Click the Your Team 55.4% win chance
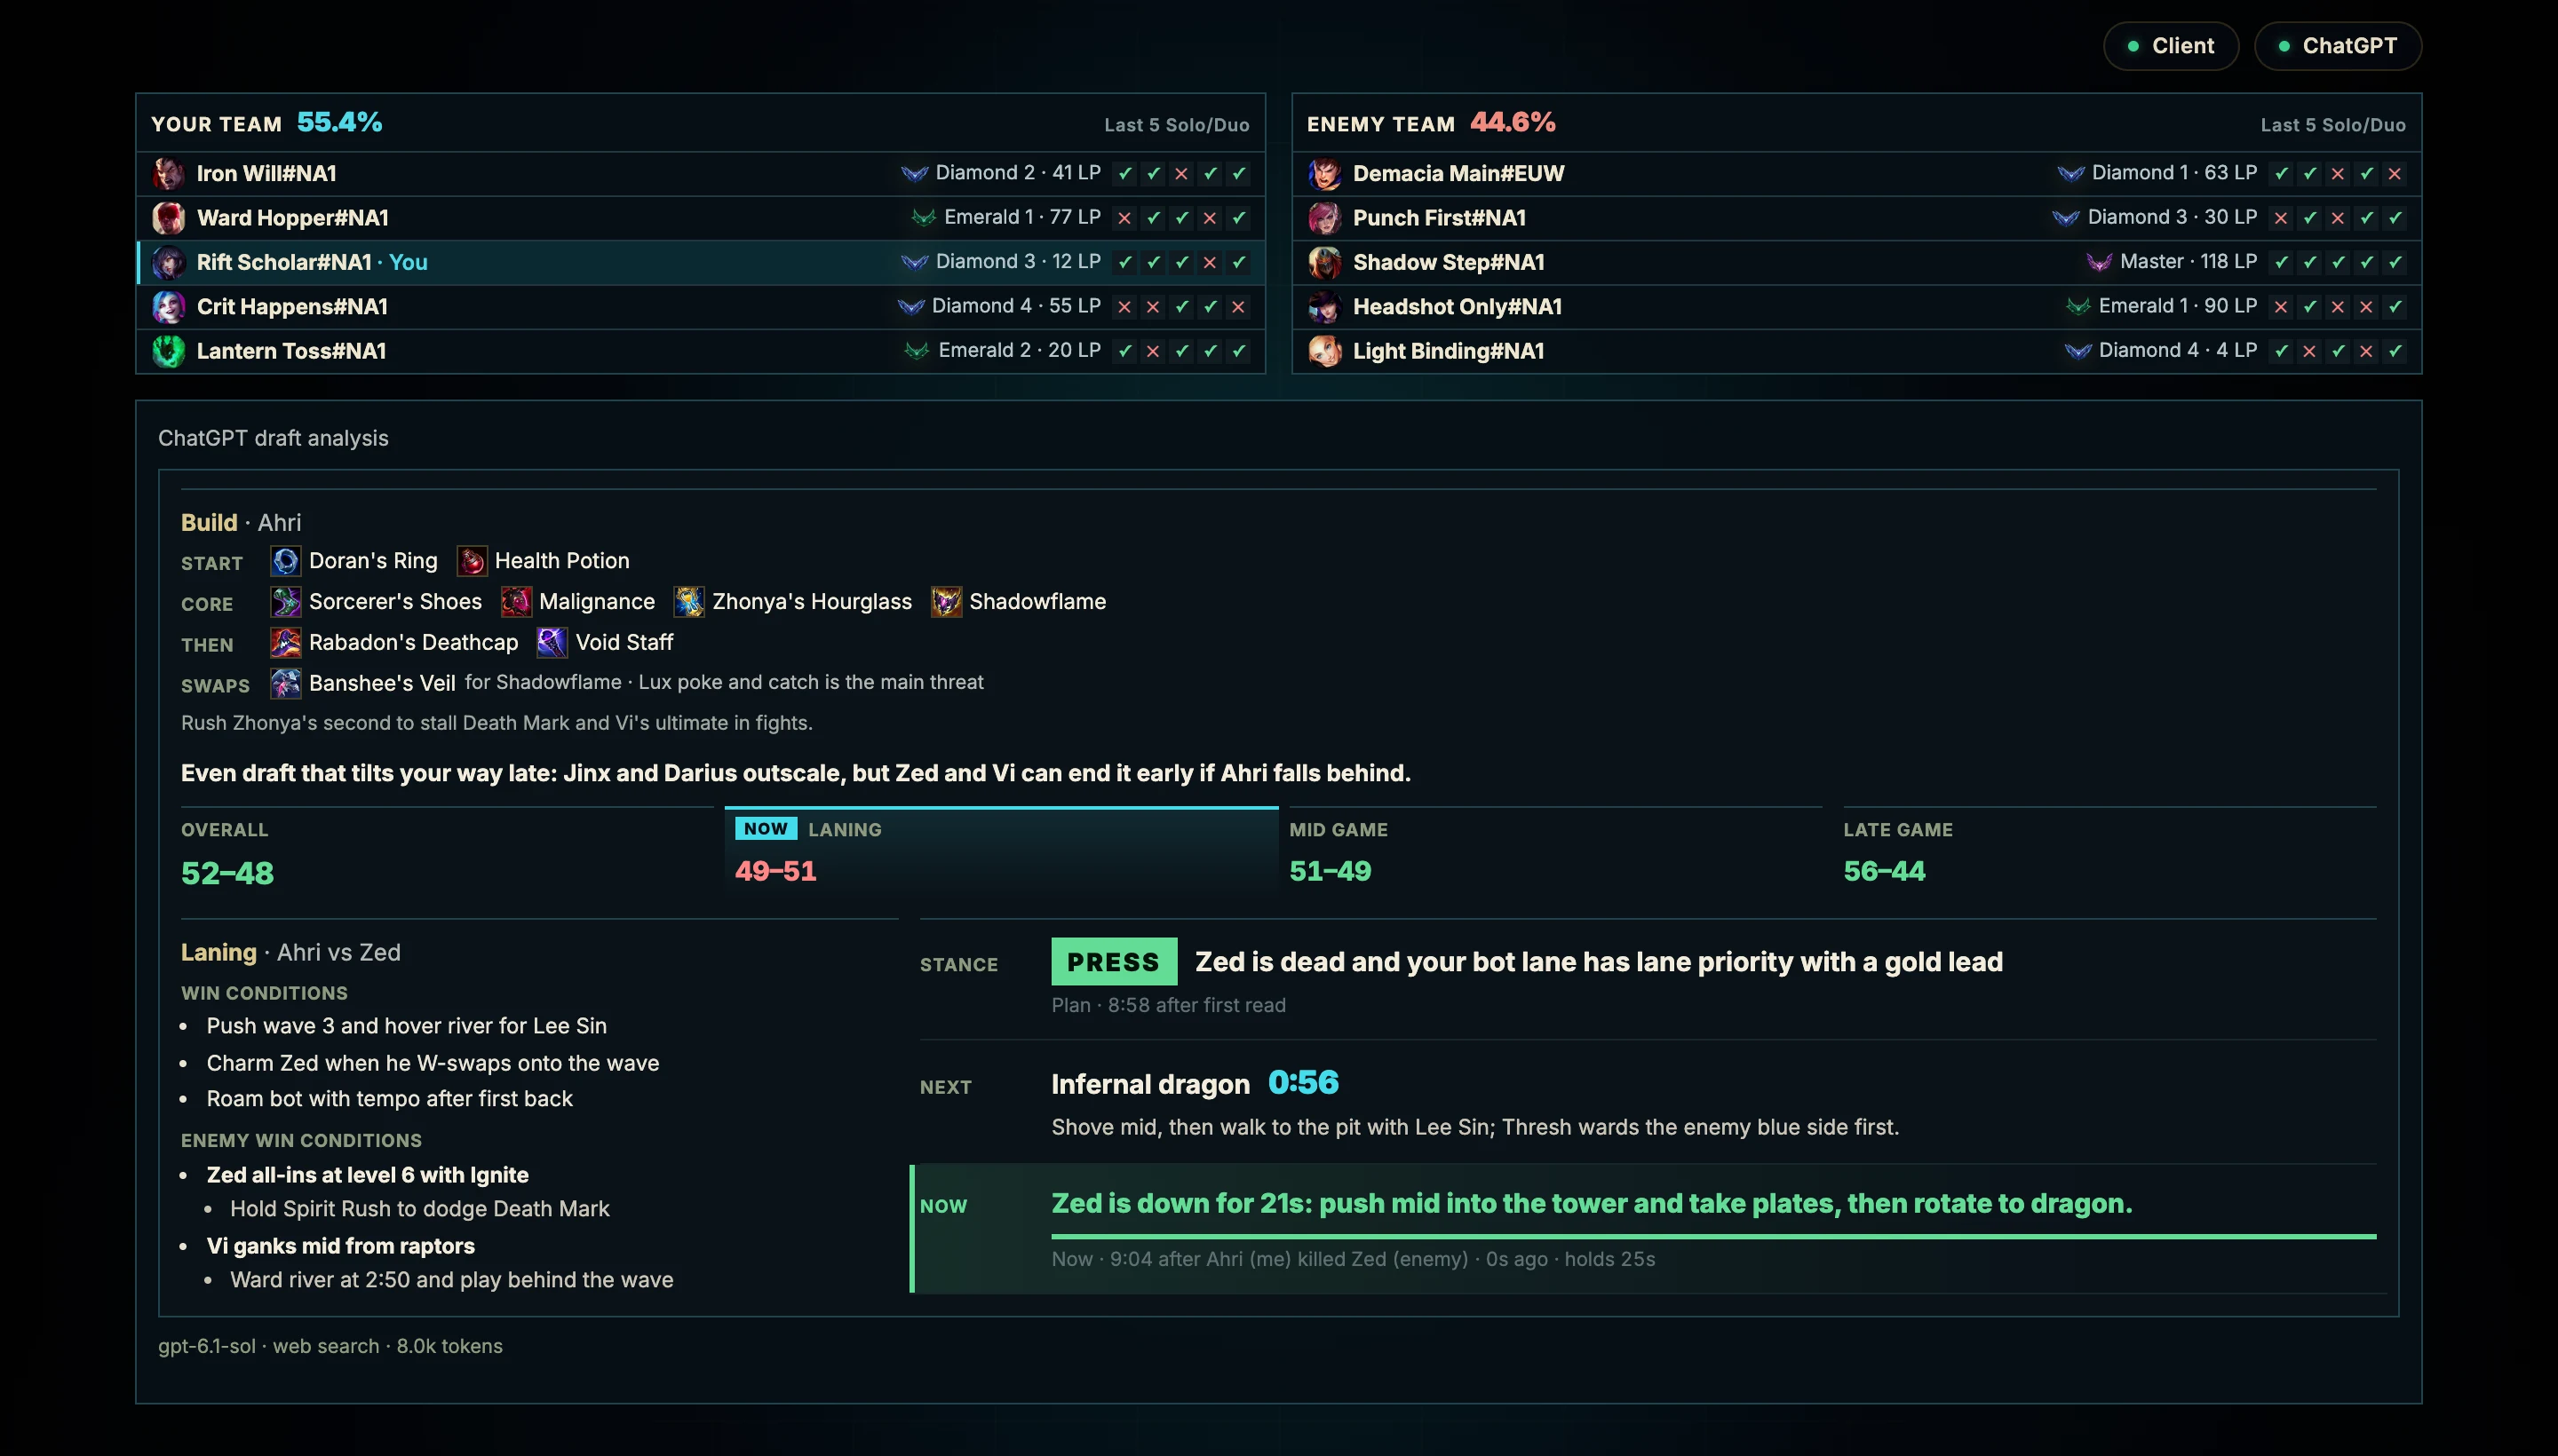2558x1456 pixels. point(339,123)
